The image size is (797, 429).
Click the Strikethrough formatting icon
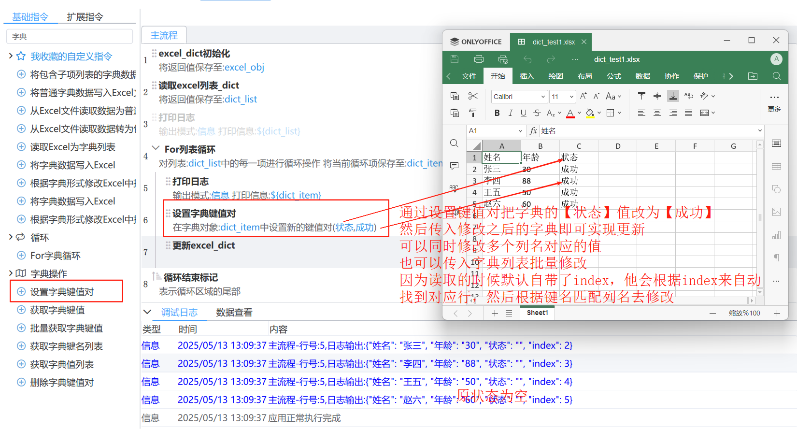(x=537, y=113)
